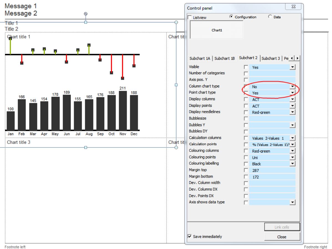Open the Visible dropdown showing Yes
The height and width of the screenshot is (249, 332).
pyautogui.click(x=292, y=67)
